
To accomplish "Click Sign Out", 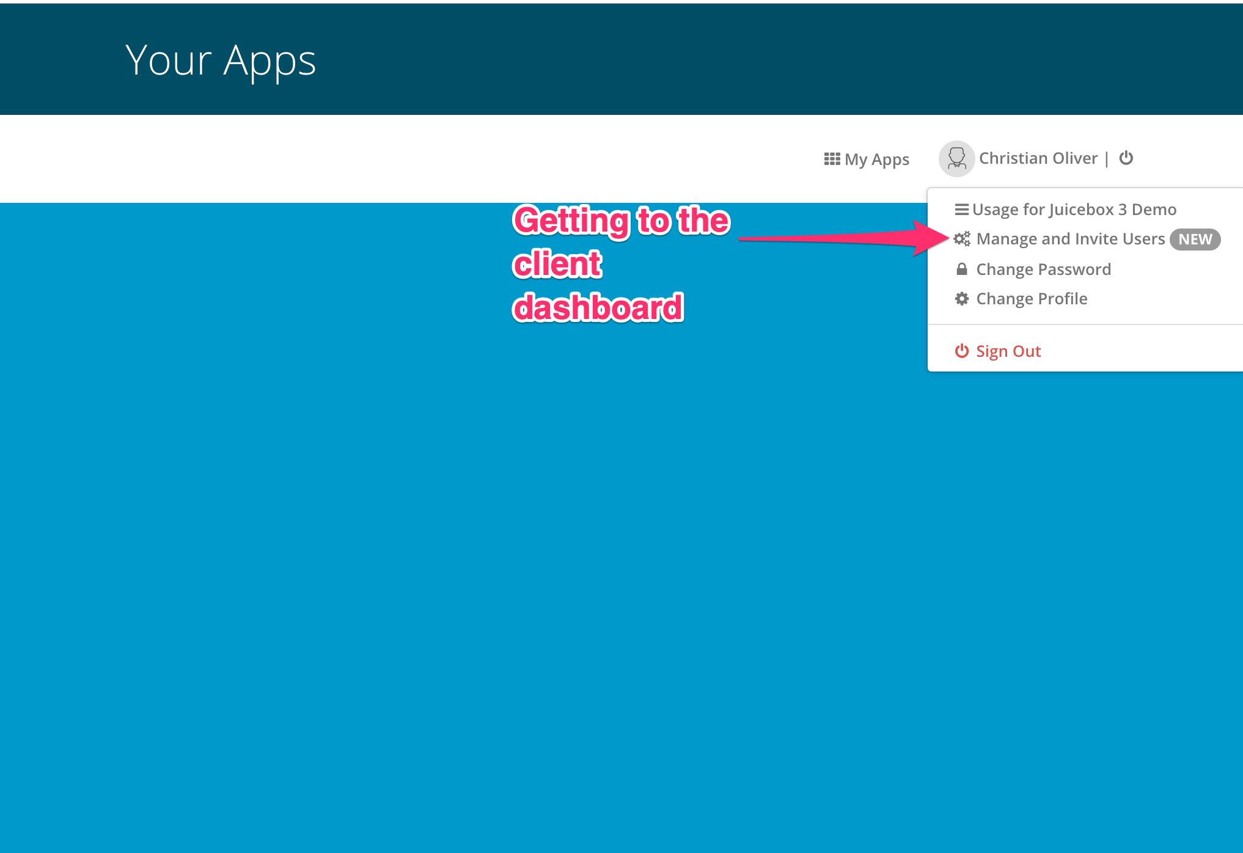I will pyautogui.click(x=1008, y=351).
